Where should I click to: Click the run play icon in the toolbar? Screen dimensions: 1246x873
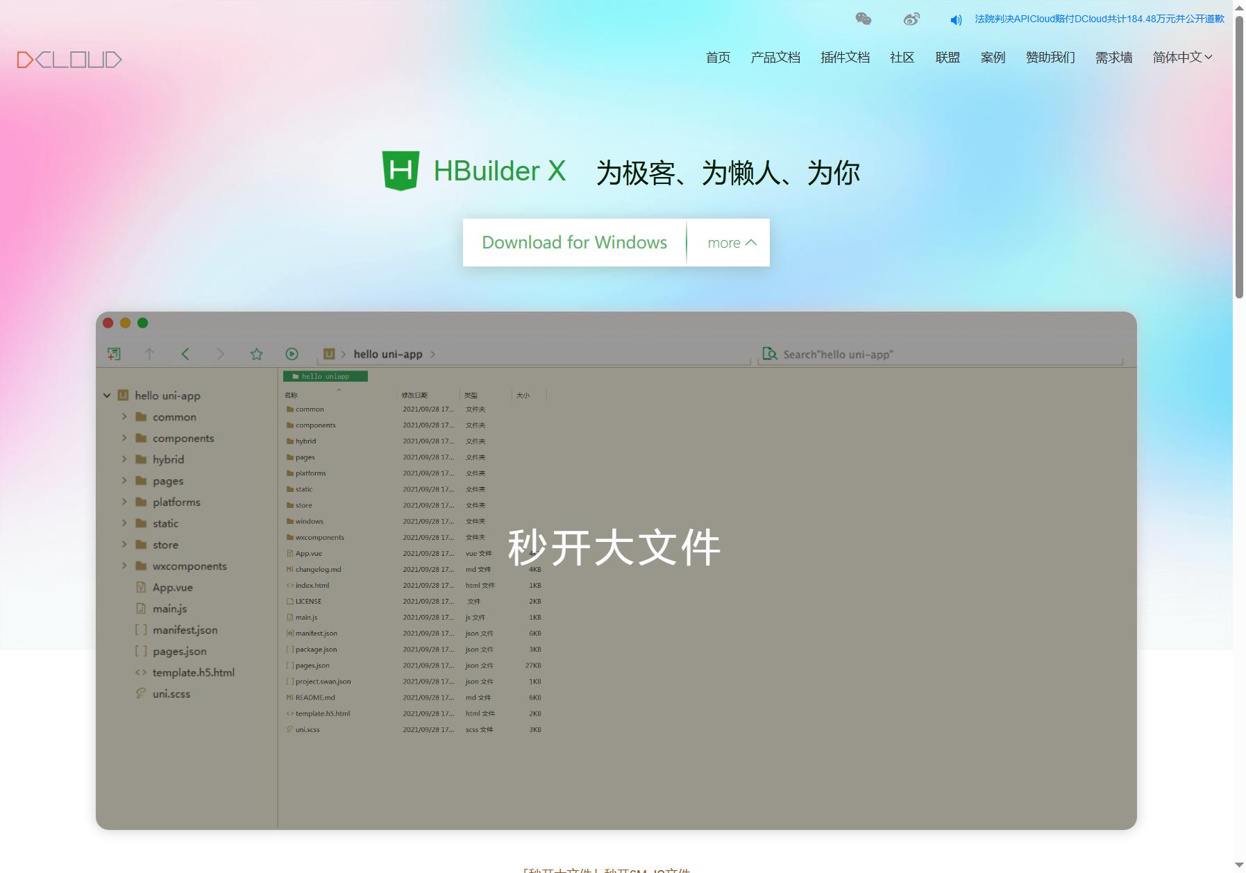(292, 354)
